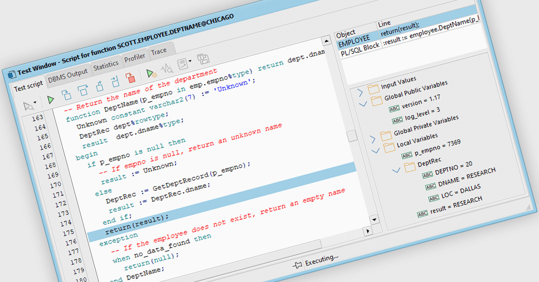Click the greyed pulse-with-magnifier icon
The image size is (539, 282).
coord(167,68)
